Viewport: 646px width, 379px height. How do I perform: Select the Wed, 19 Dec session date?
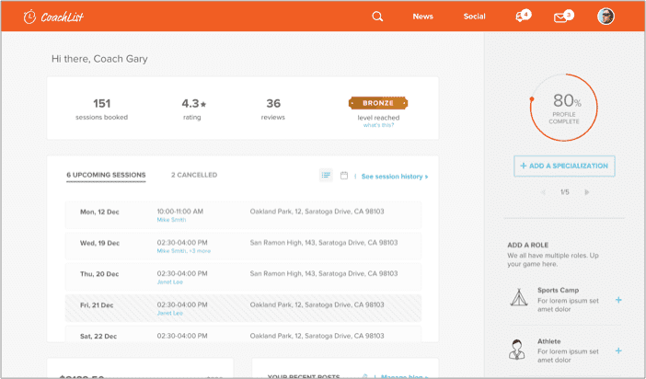[99, 243]
